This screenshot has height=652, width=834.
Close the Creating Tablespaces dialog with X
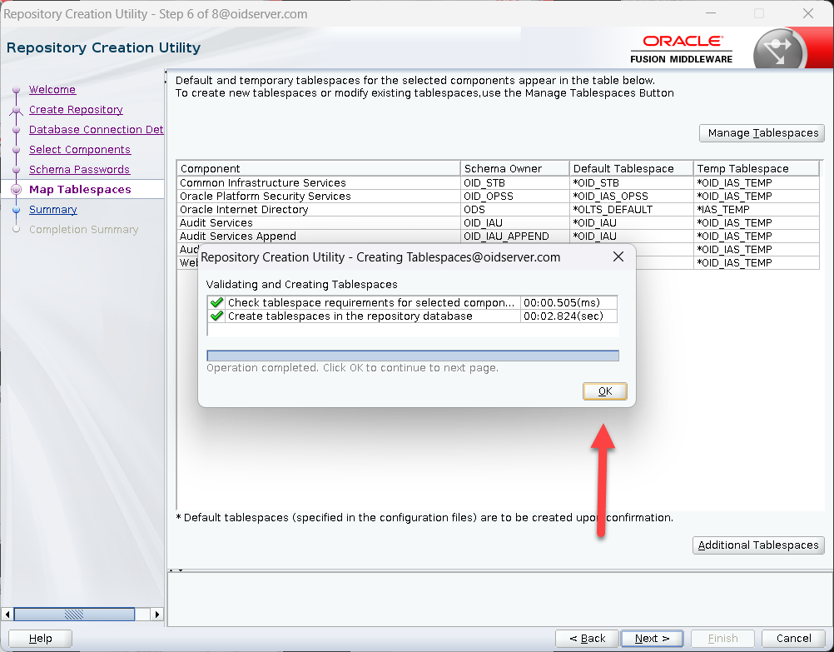coord(618,257)
